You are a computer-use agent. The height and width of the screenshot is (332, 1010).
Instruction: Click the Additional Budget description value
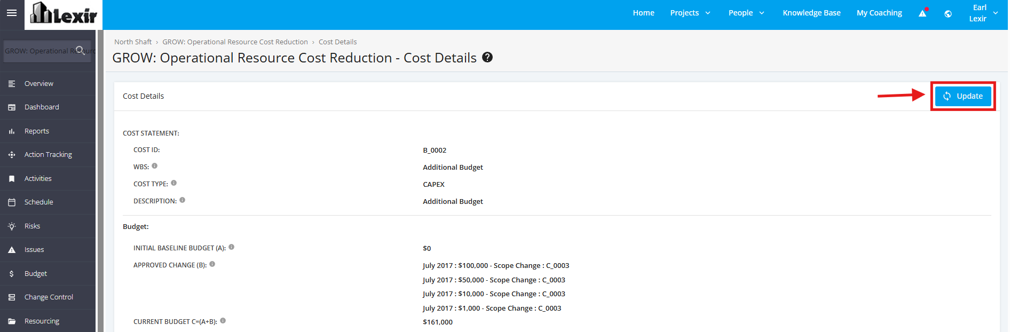[x=453, y=201]
